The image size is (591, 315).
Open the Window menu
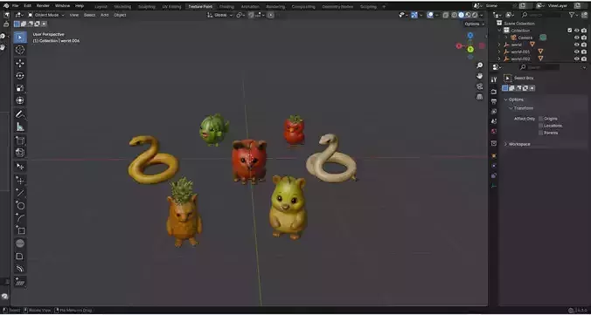(x=62, y=6)
